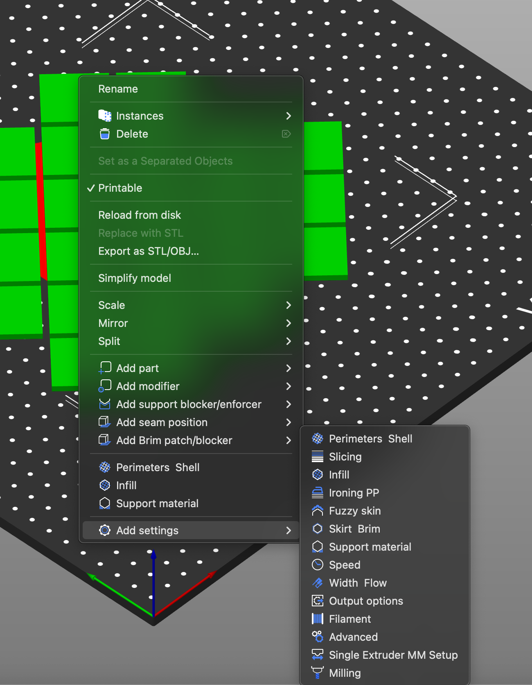Screen dimensions: 532x685
Task: Choose Width Flow label in submenu
Action: pos(358,583)
